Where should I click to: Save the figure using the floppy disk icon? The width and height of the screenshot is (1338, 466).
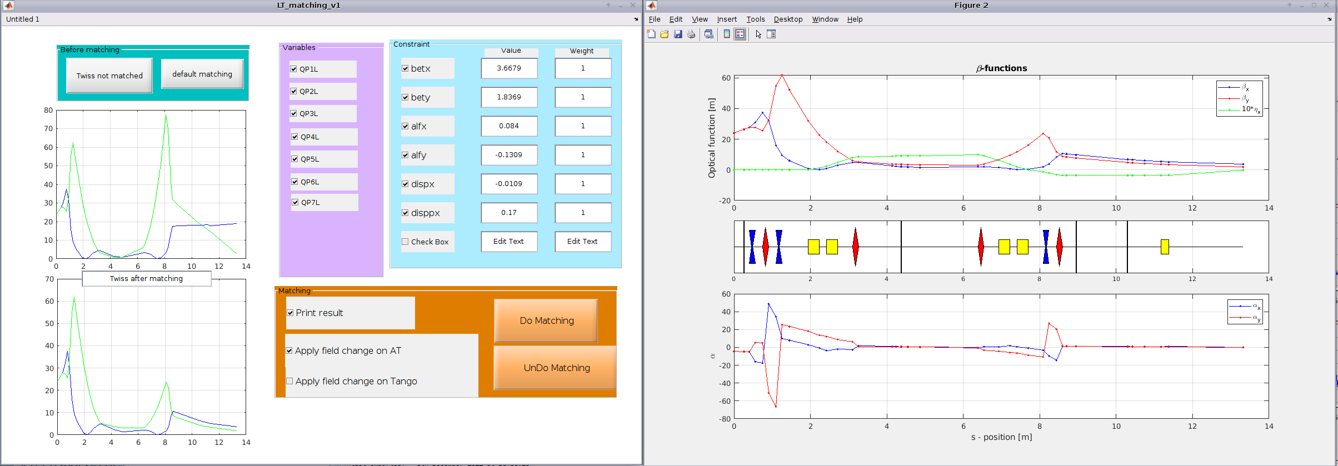678,34
